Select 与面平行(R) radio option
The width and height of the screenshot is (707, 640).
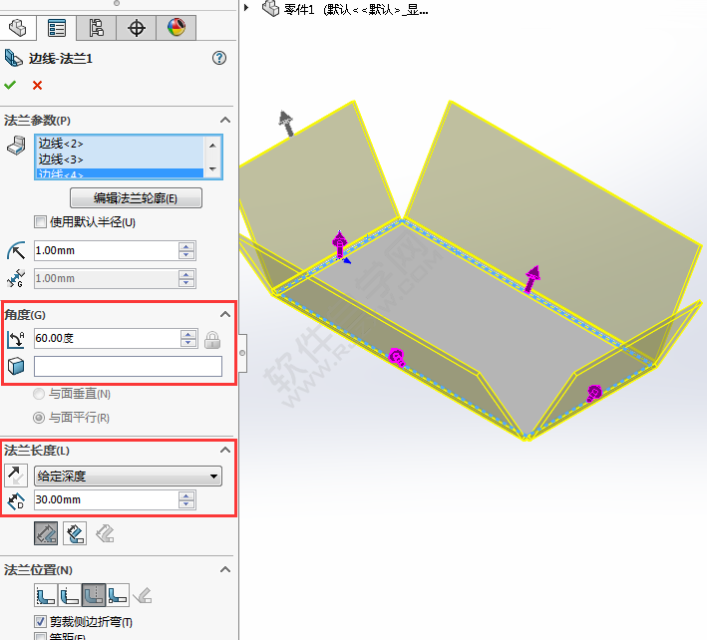(39, 418)
